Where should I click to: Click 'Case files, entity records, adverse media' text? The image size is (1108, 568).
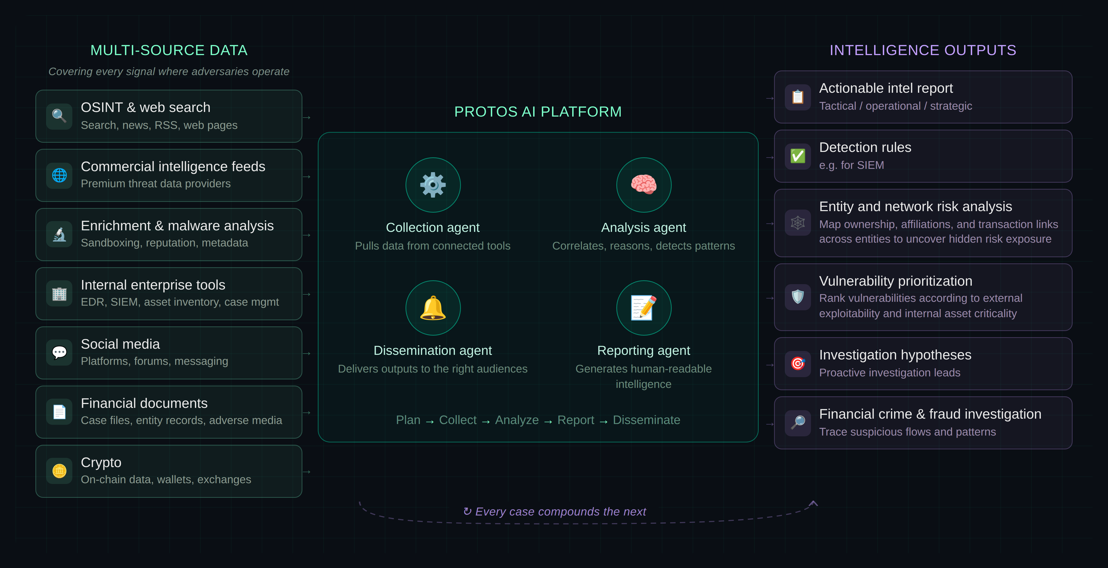tap(182, 420)
